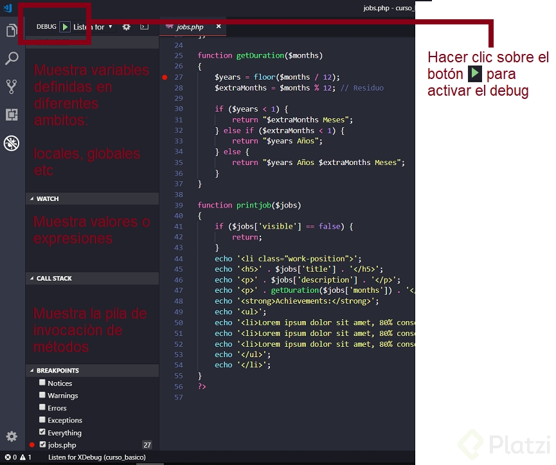The width and height of the screenshot is (556, 465).
Task: Open the Debug view icon
Action: pos(12,143)
